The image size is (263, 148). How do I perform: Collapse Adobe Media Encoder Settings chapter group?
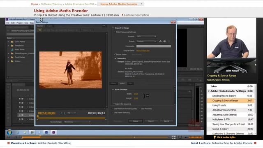tap(209, 91)
